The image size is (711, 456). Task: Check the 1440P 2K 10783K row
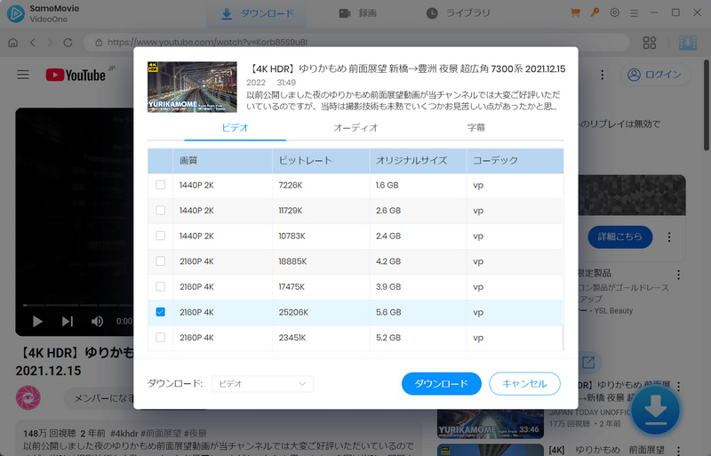pos(161,236)
